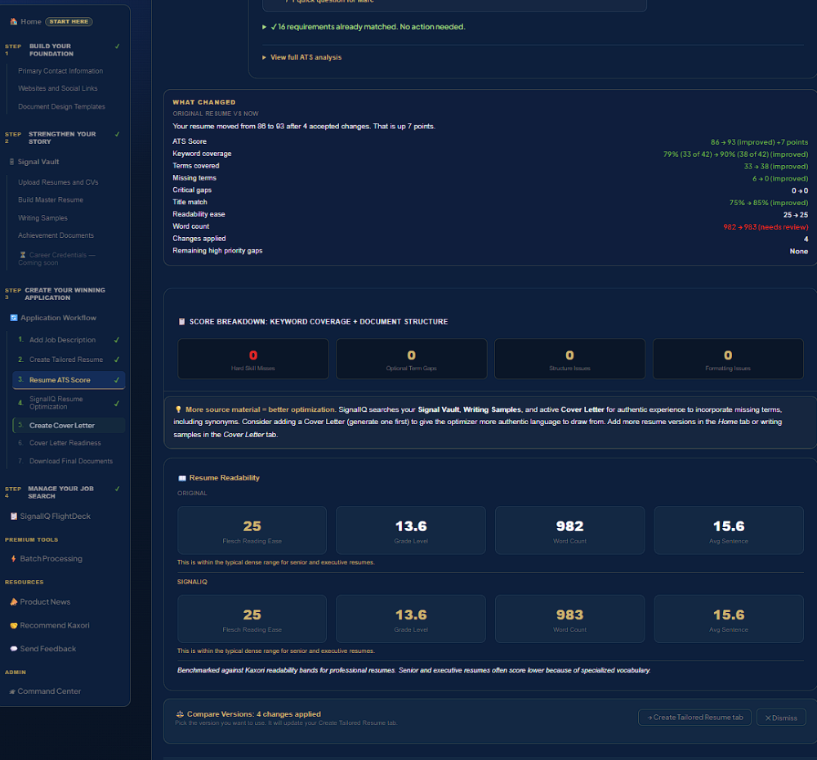The image size is (817, 760).
Task: Click Recommend Kaxori link
Action: [x=55, y=625]
